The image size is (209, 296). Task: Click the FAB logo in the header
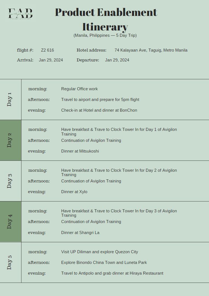(21, 13)
